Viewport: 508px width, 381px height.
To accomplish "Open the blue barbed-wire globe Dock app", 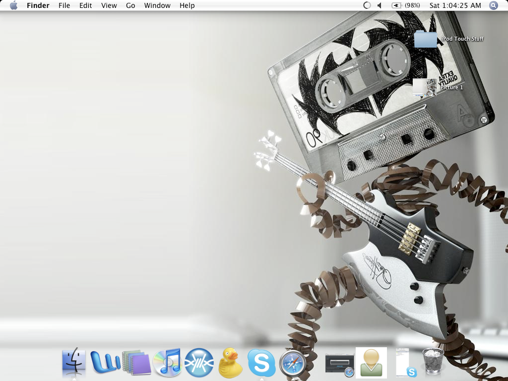I will [199, 363].
